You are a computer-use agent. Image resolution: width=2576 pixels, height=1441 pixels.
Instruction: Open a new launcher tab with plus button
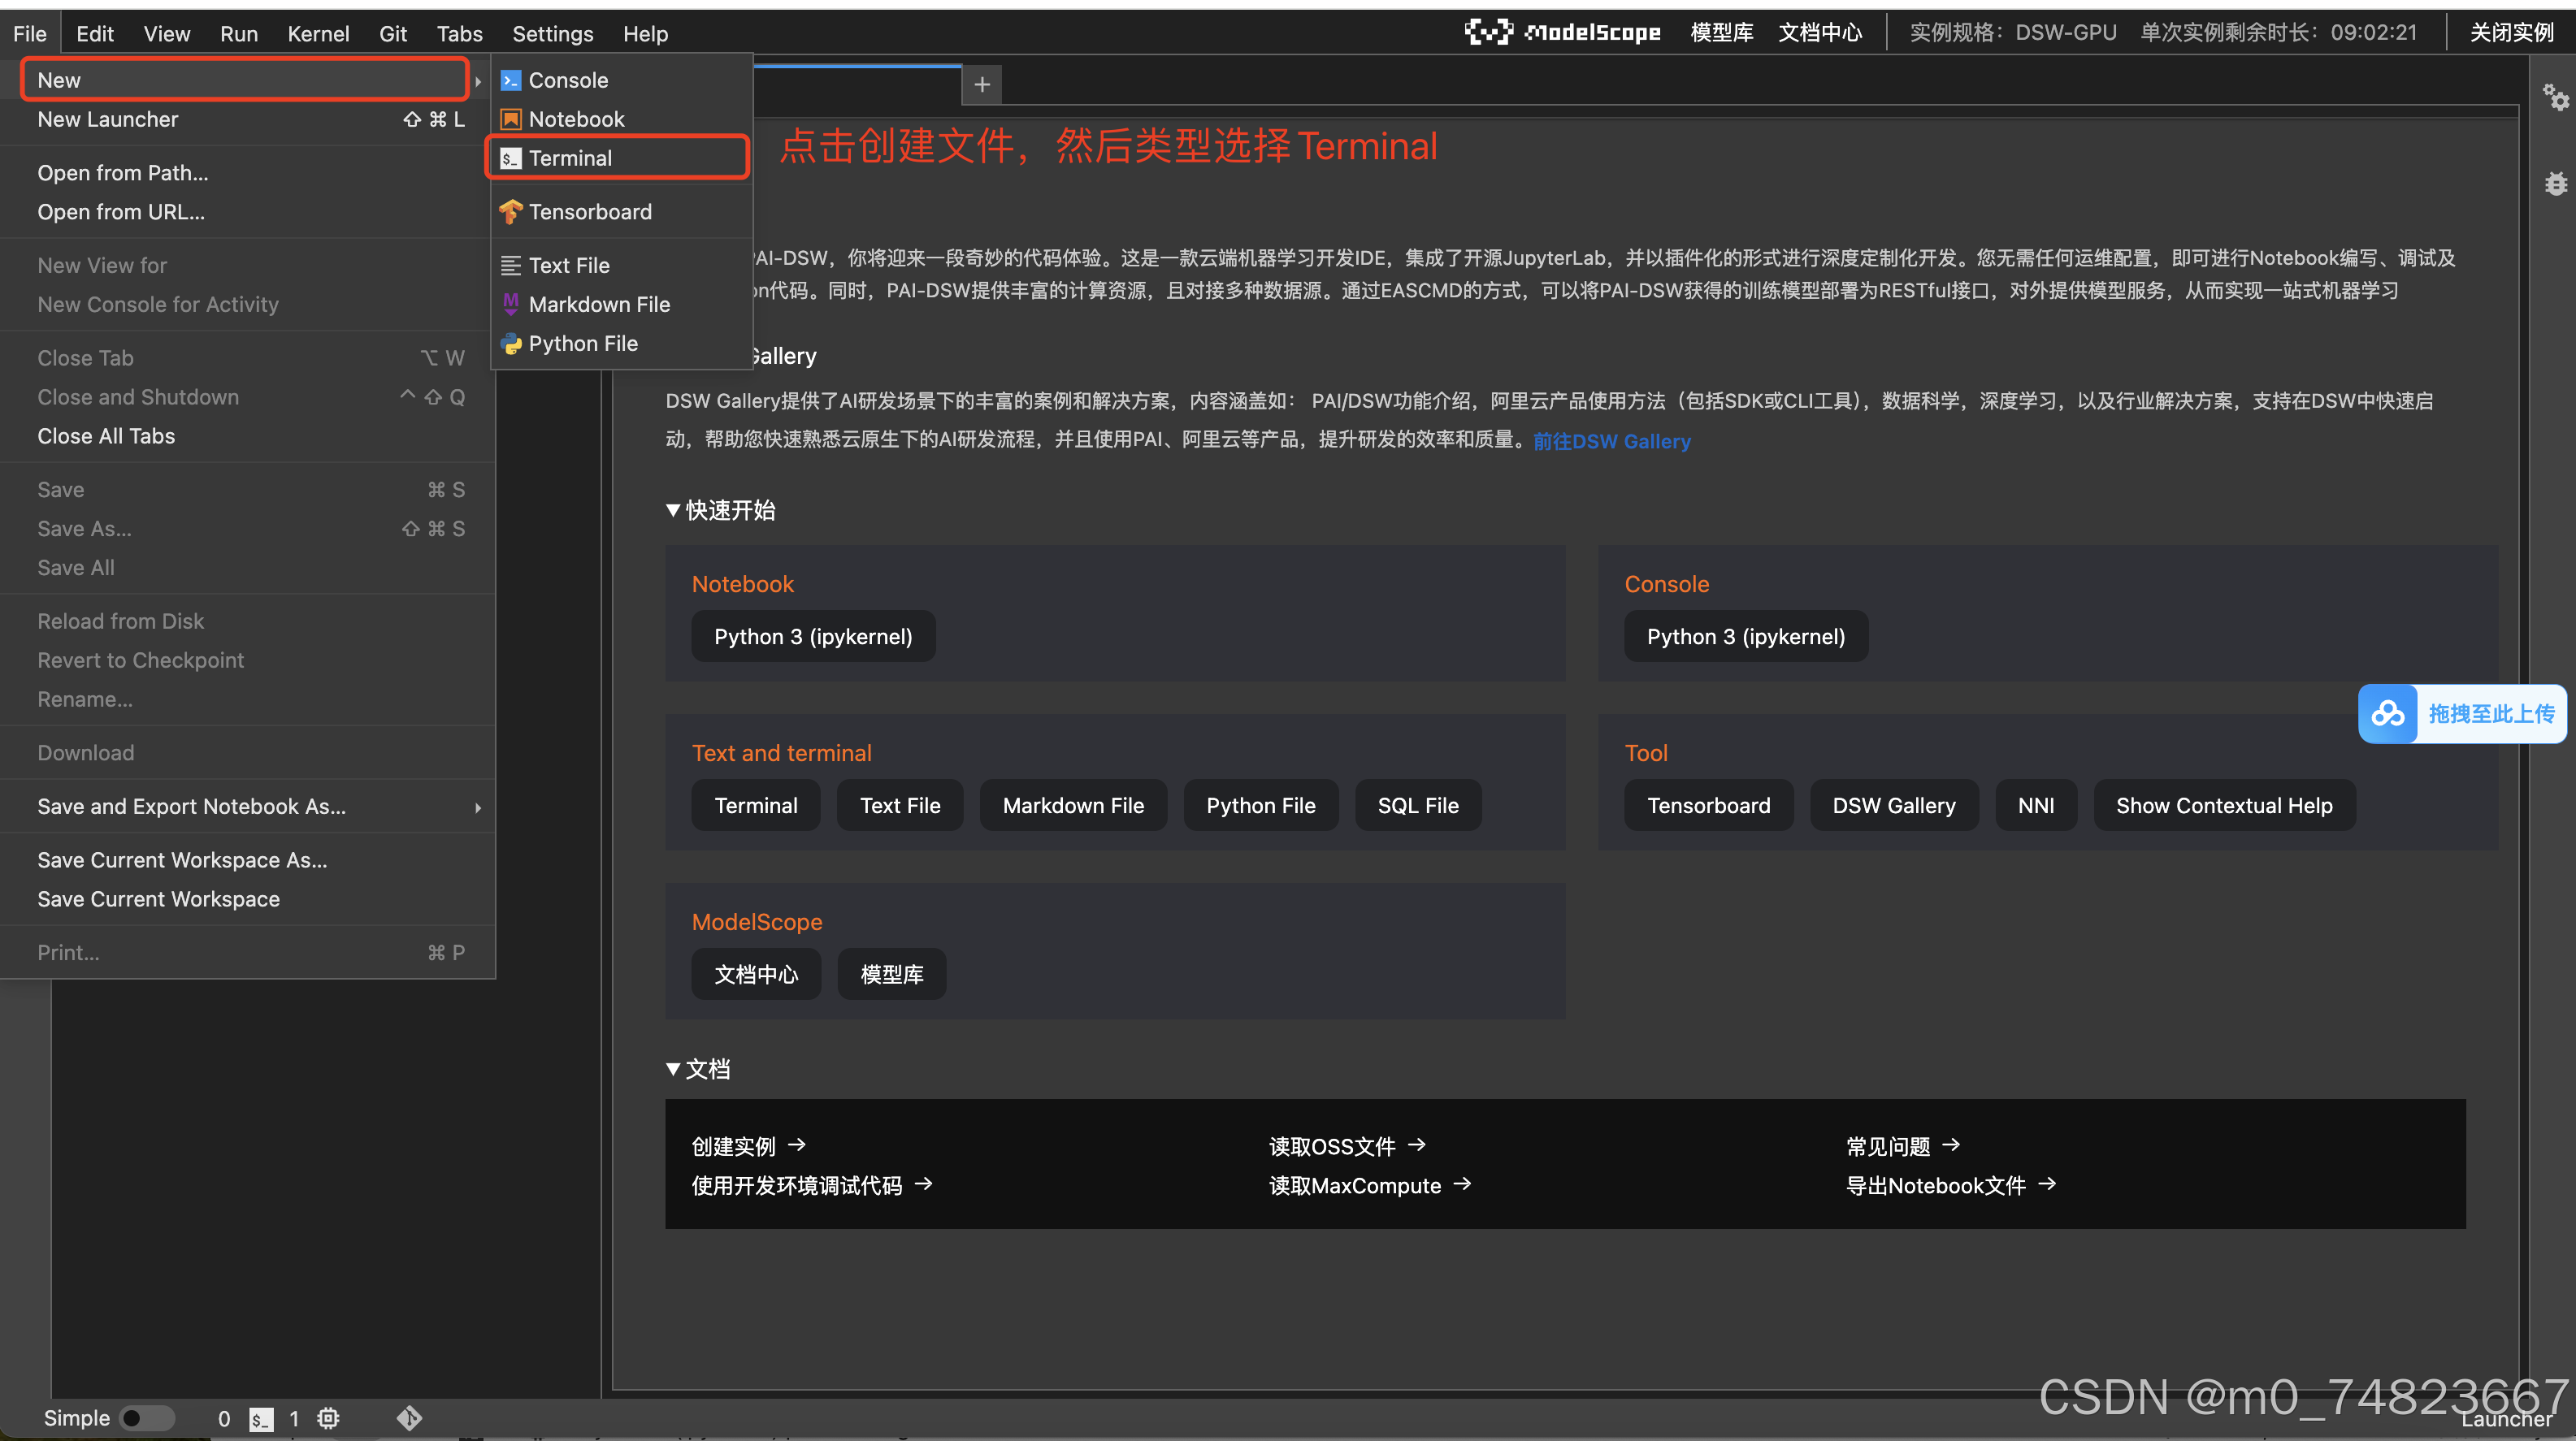click(981, 84)
